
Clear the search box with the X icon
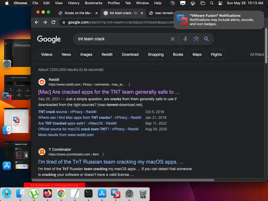pos(173,39)
